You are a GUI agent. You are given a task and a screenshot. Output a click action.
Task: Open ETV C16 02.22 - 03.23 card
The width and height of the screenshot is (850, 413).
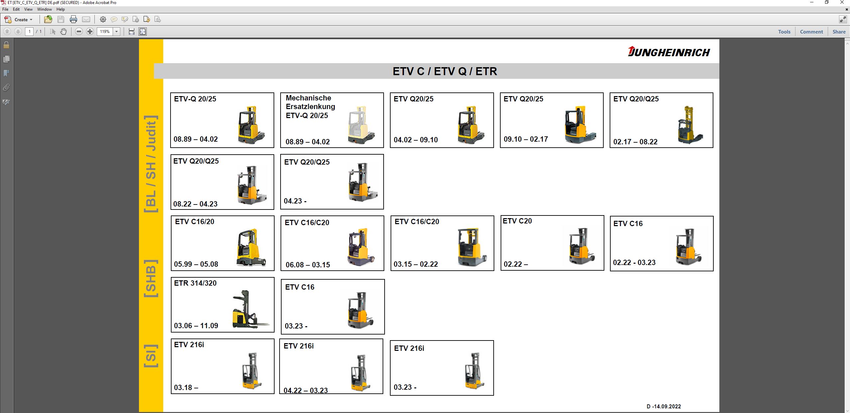662,244
